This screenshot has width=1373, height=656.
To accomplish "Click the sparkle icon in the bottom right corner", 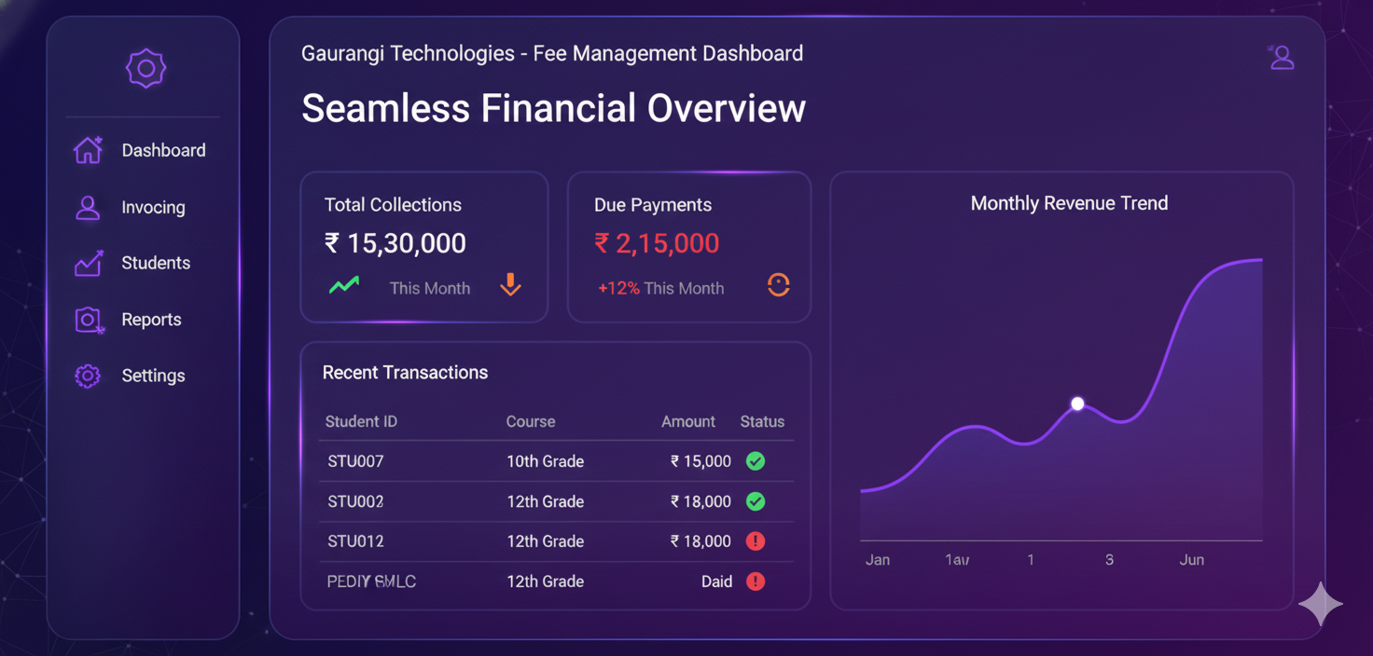I will pyautogui.click(x=1321, y=605).
